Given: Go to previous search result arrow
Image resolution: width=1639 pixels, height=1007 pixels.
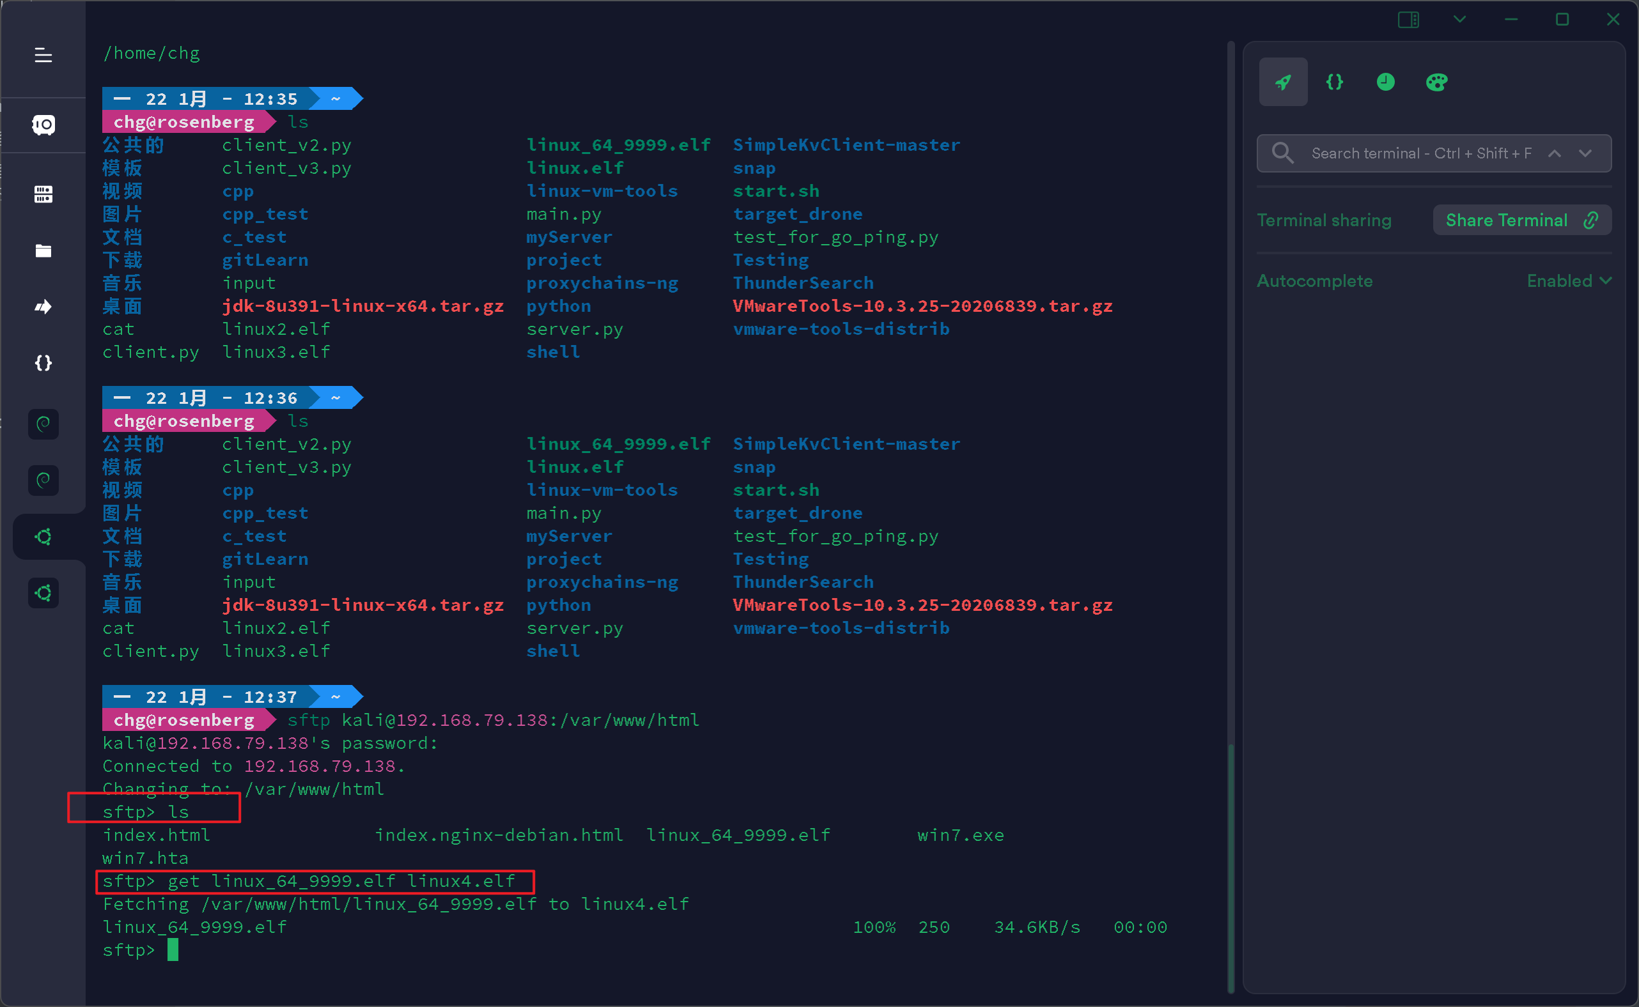Looking at the screenshot, I should click(1555, 153).
